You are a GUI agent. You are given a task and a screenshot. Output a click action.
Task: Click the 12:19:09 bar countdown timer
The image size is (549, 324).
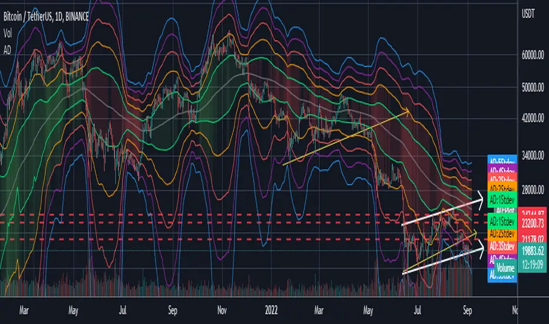[x=532, y=264]
